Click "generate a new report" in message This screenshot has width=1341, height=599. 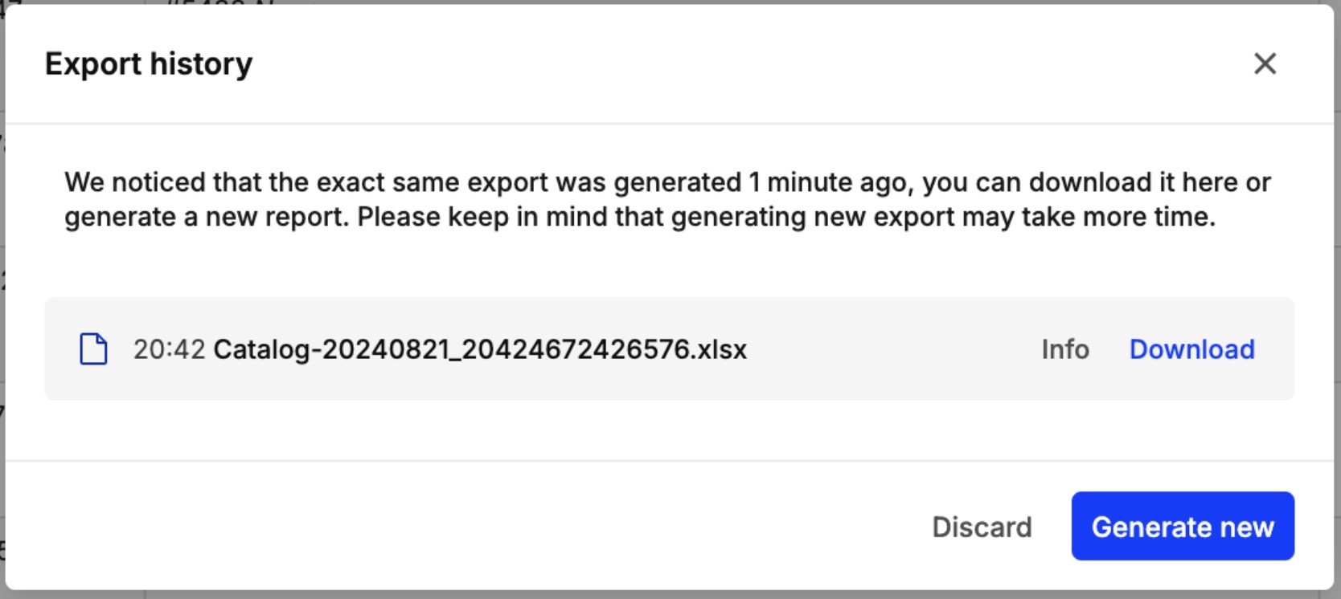click(206, 217)
